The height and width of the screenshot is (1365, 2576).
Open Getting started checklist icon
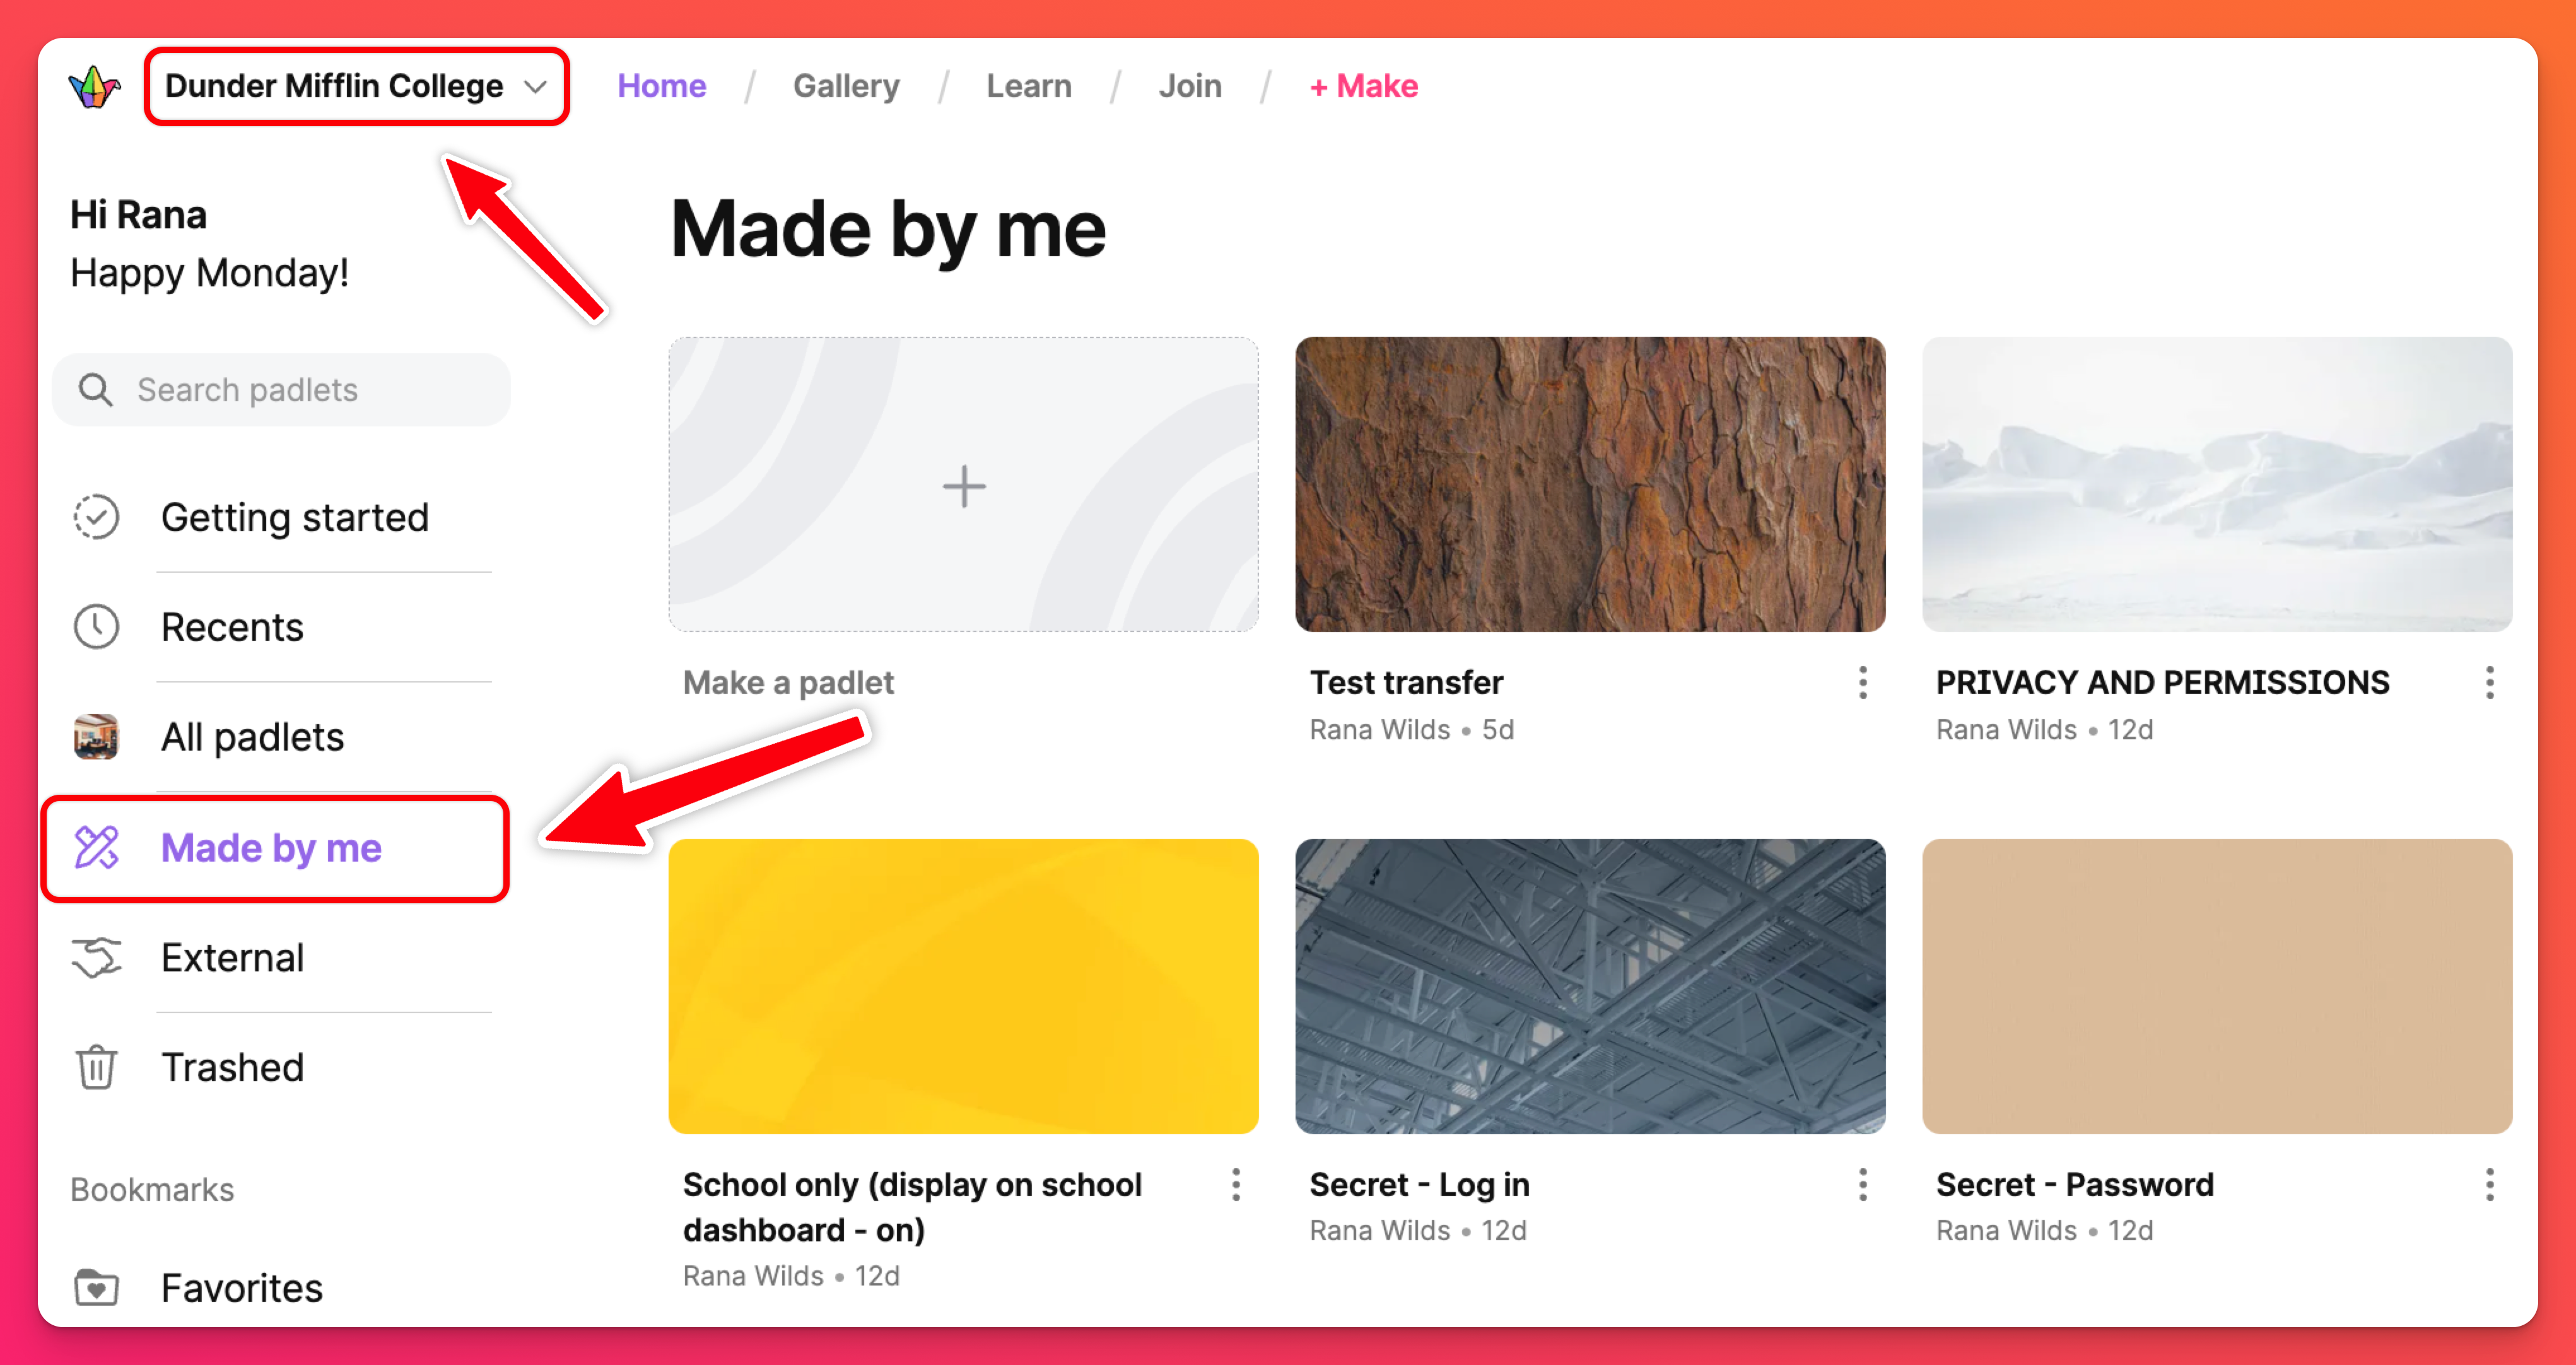[96, 517]
